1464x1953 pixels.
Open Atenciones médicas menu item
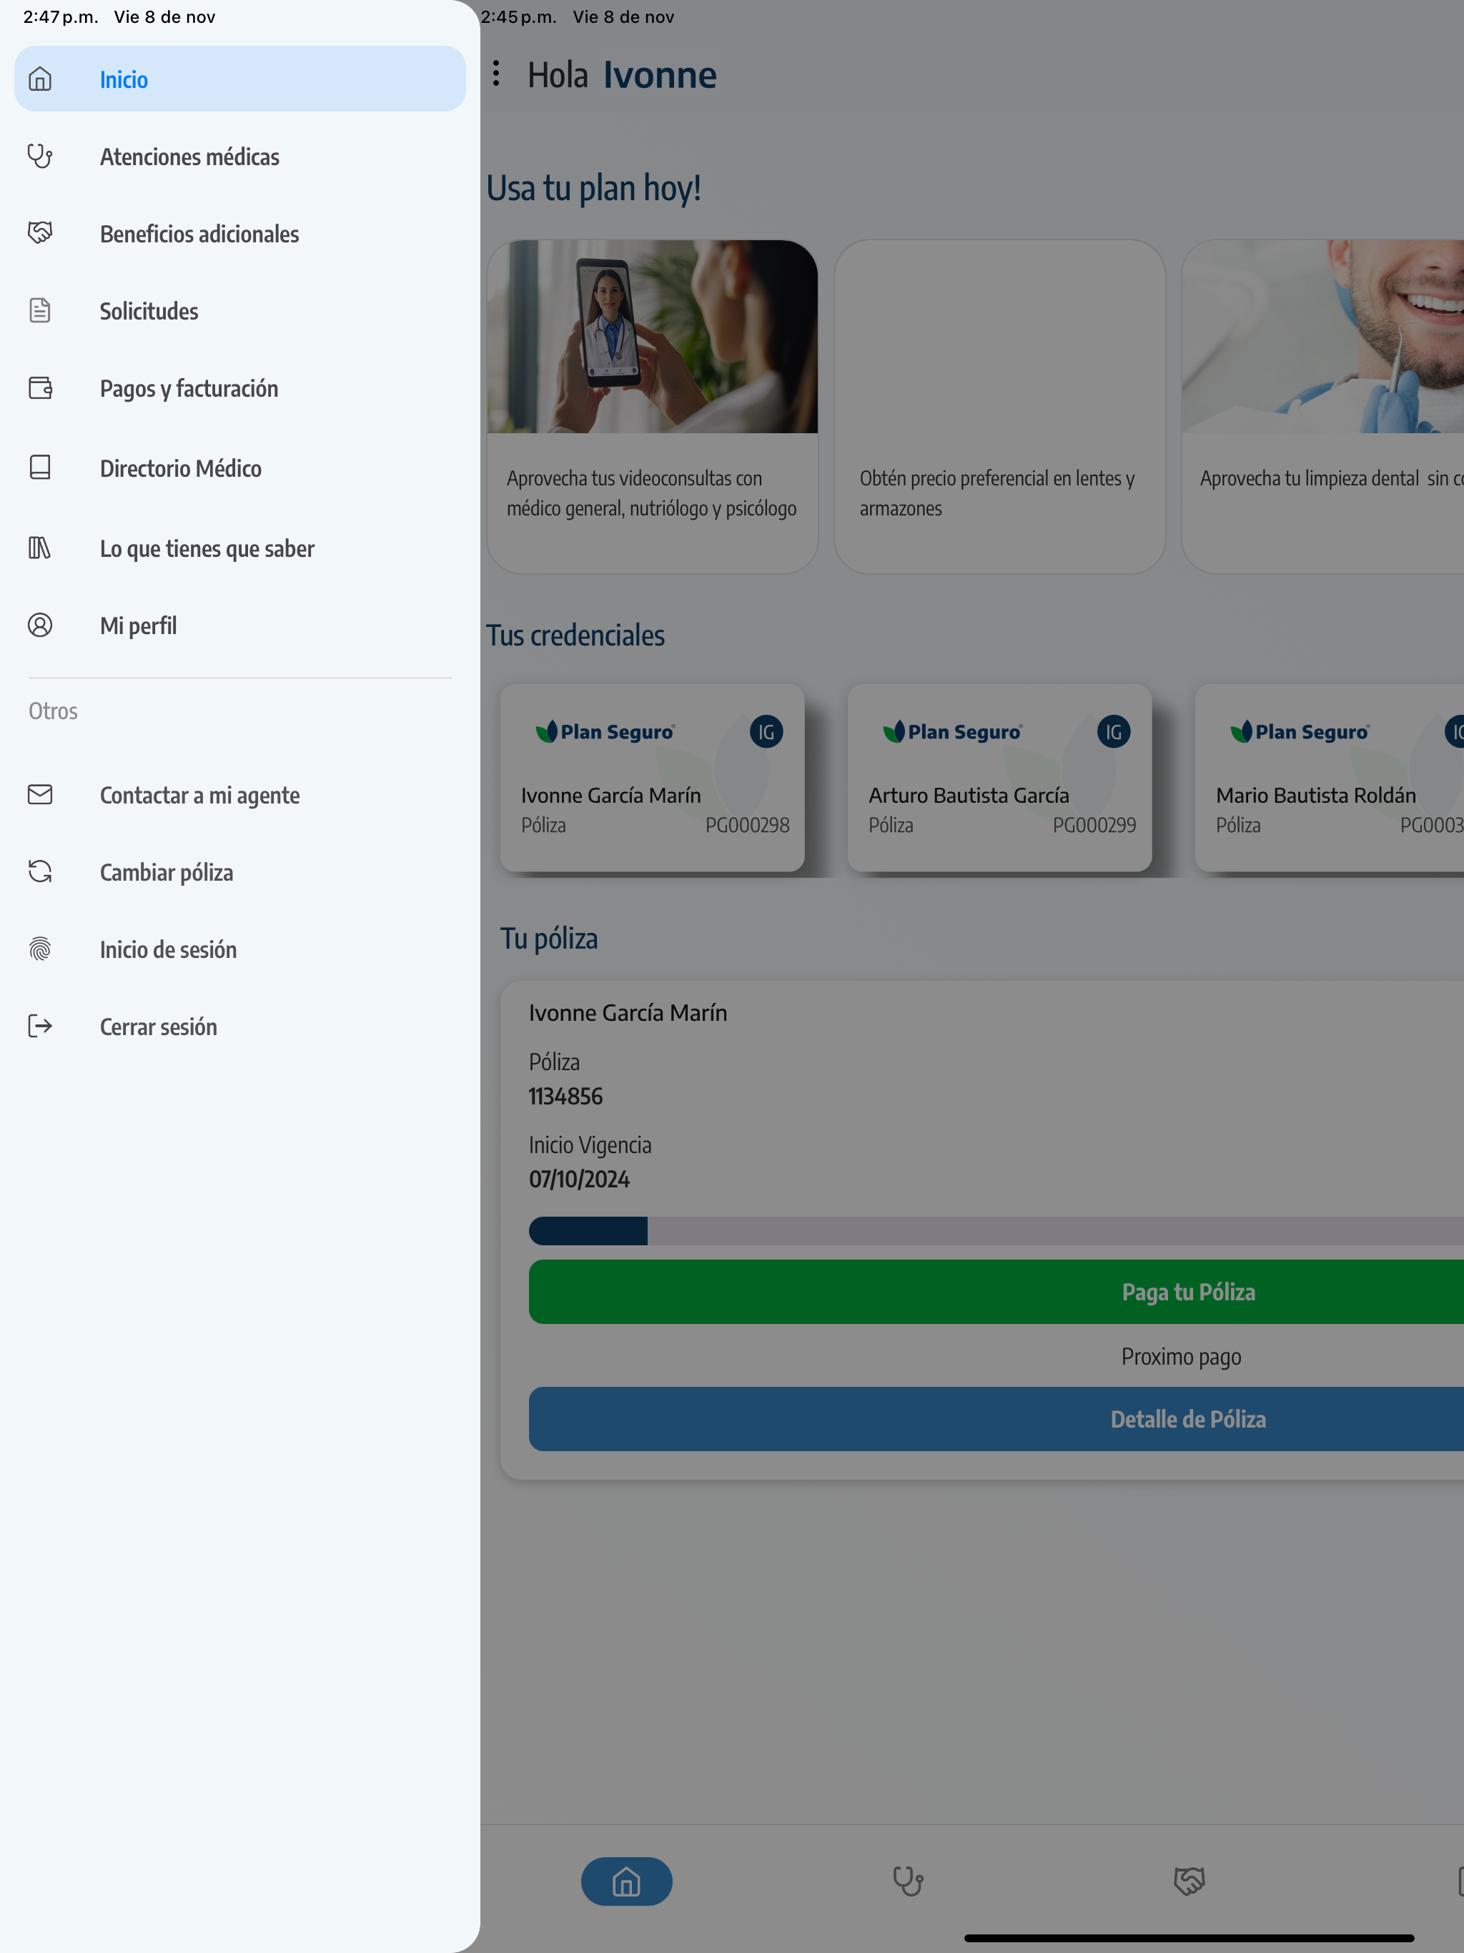tap(240, 157)
